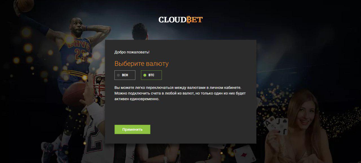Screen dimensions: 361x163
Task: Click the 'Добро пожаловать!' greeting text
Action: coord(132,52)
